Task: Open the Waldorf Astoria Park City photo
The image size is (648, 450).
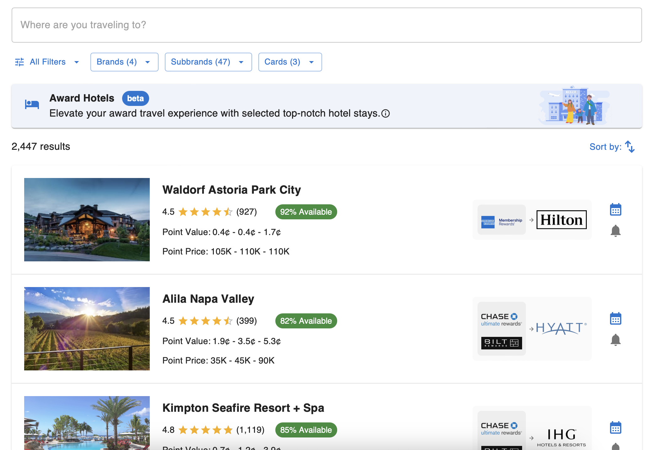Action: pos(87,220)
